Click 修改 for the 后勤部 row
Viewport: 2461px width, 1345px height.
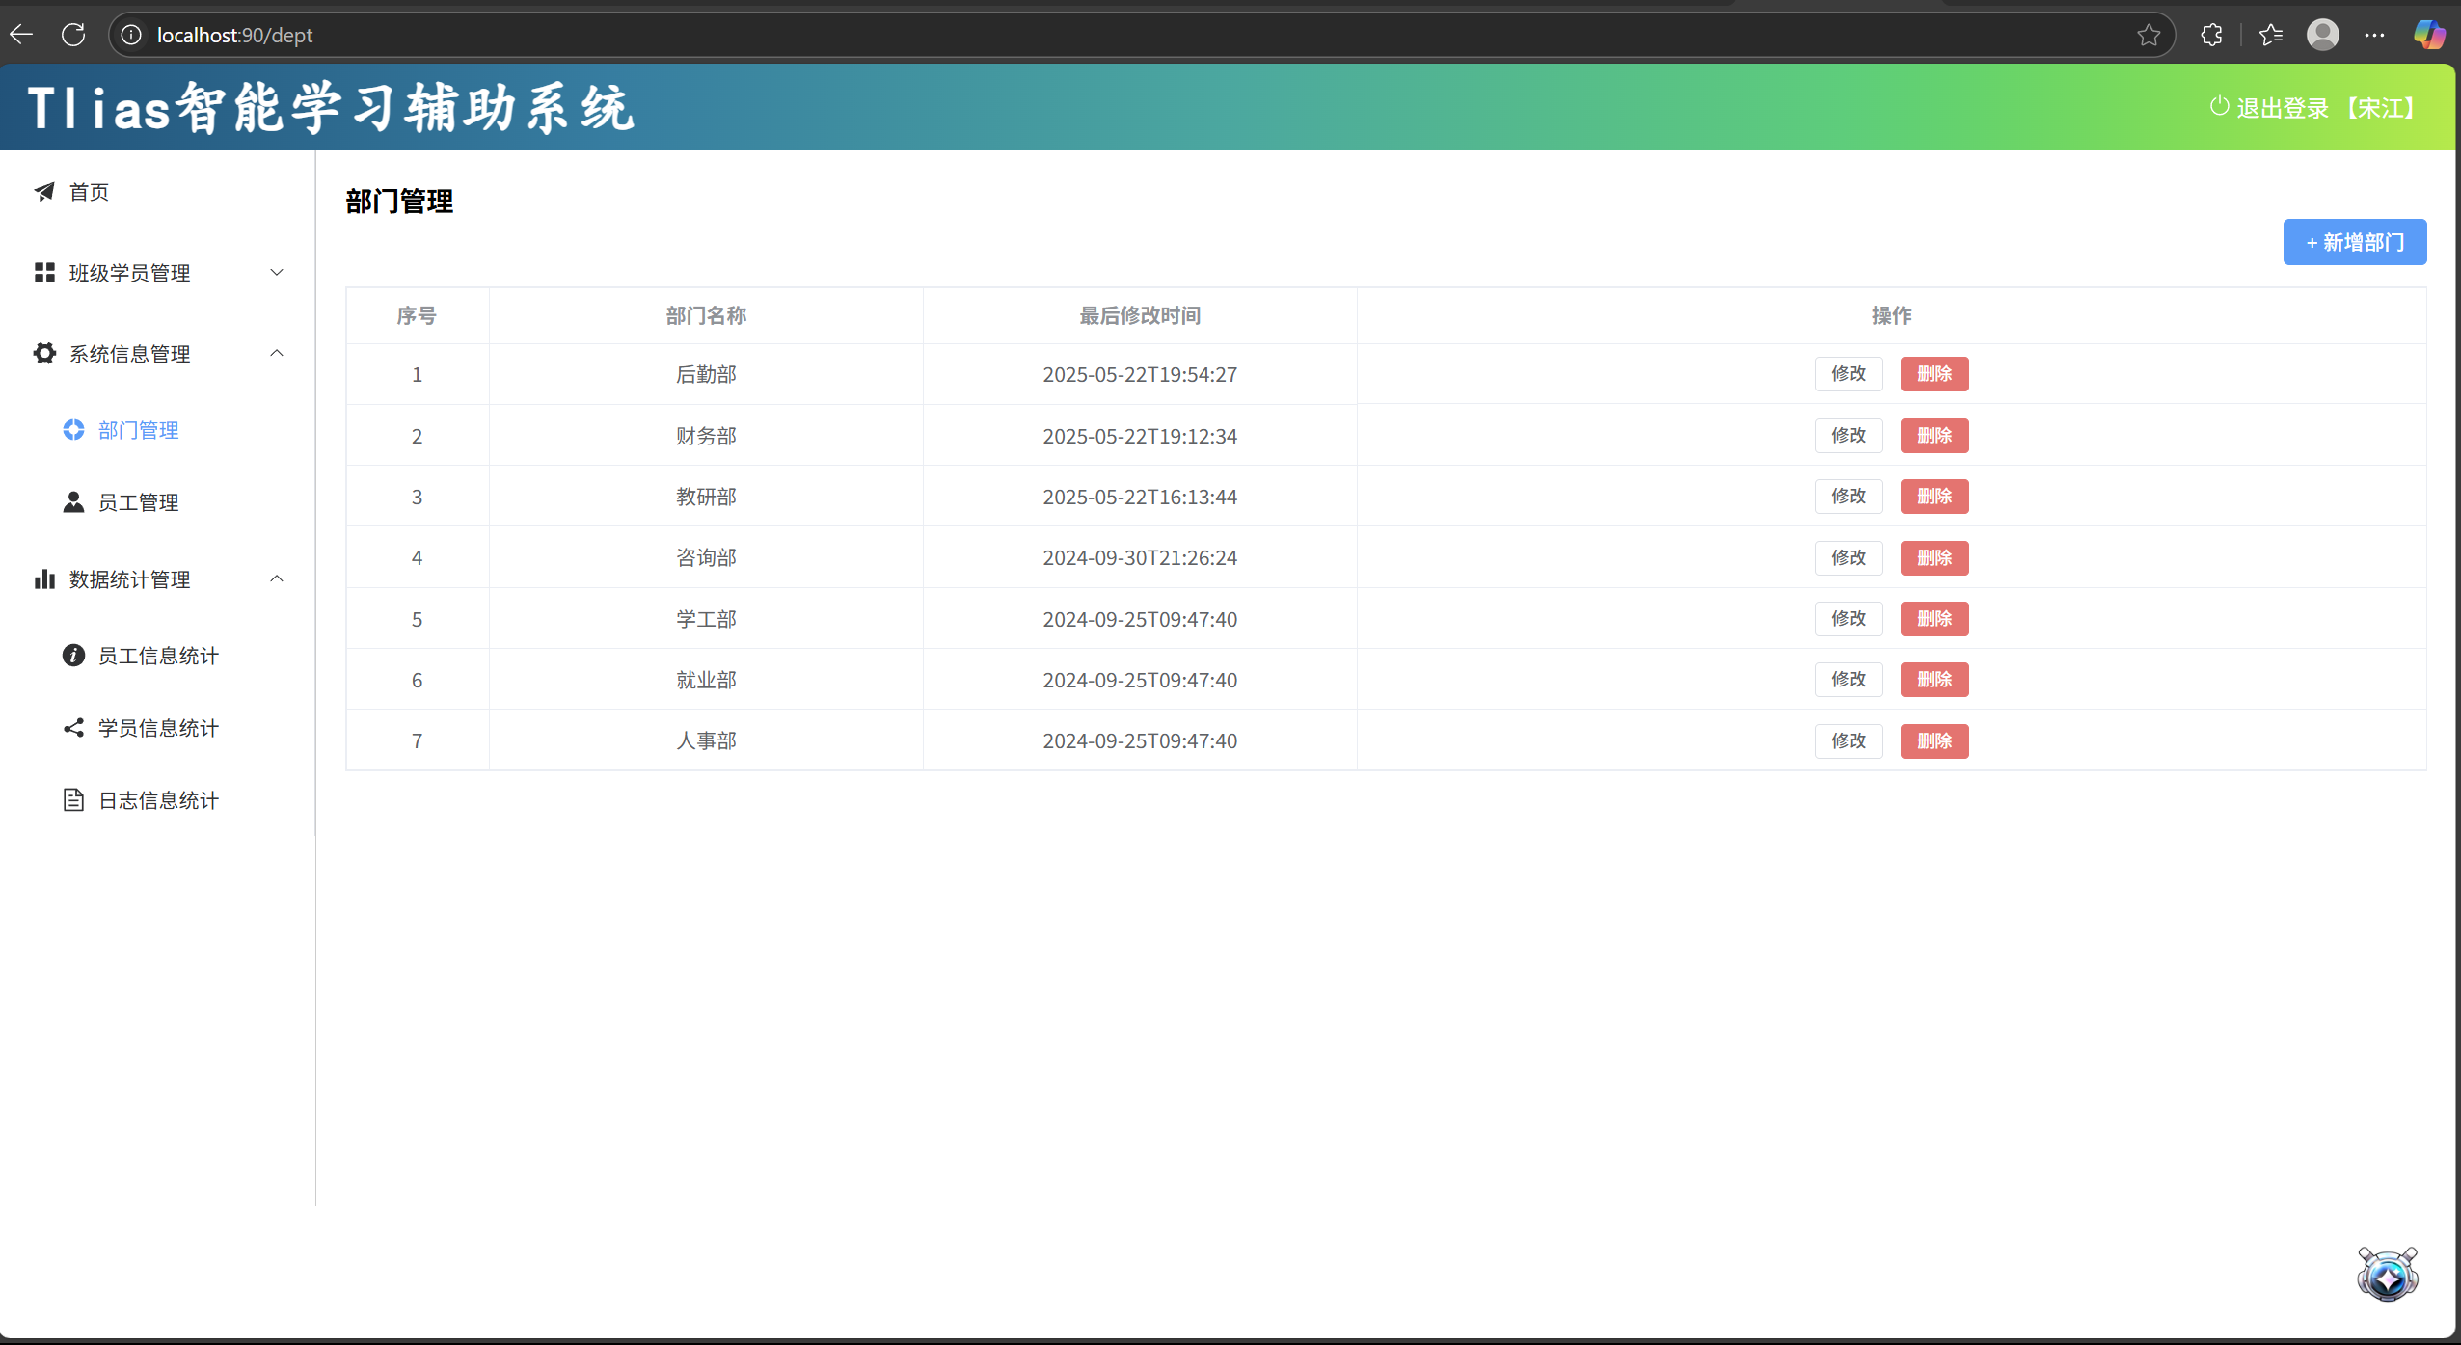pos(1848,374)
